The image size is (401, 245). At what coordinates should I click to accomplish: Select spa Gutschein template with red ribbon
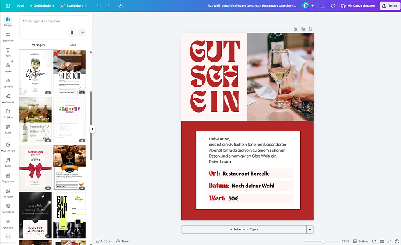pyautogui.click(x=70, y=73)
